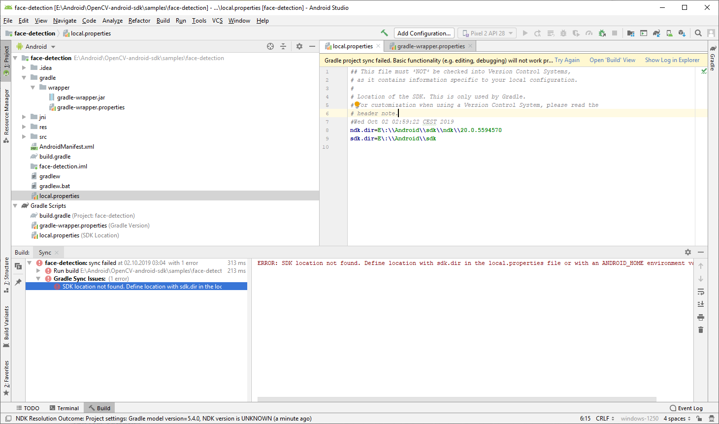The width and height of the screenshot is (719, 424).
Task: Open the Event Log button
Action: 686,408
